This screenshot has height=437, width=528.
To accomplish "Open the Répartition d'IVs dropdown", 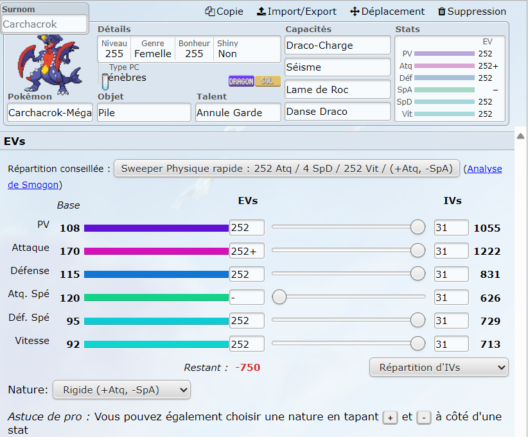I will point(439,367).
